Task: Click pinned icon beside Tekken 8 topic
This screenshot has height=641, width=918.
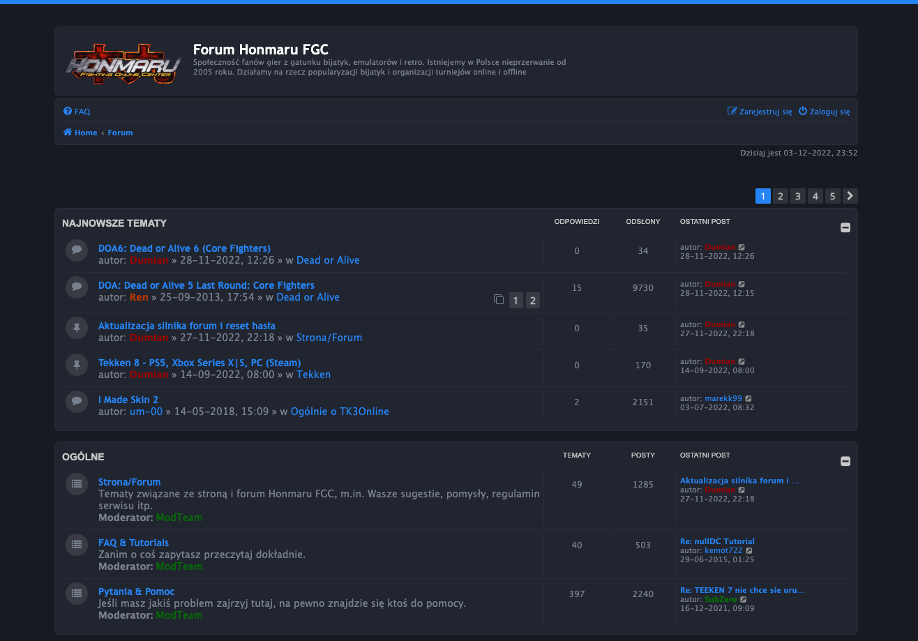Action: (77, 364)
